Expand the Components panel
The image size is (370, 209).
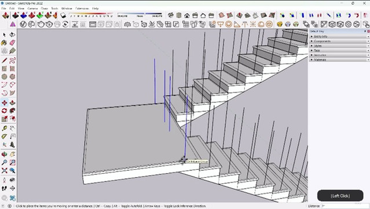pyautogui.click(x=339, y=41)
